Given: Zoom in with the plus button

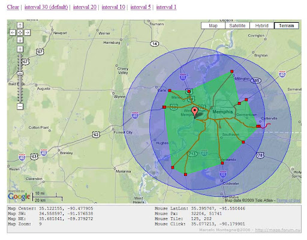Looking at the screenshot, I should (20, 49).
